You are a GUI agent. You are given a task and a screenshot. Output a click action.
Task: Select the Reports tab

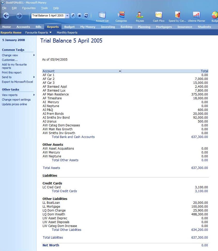(x=53, y=27)
